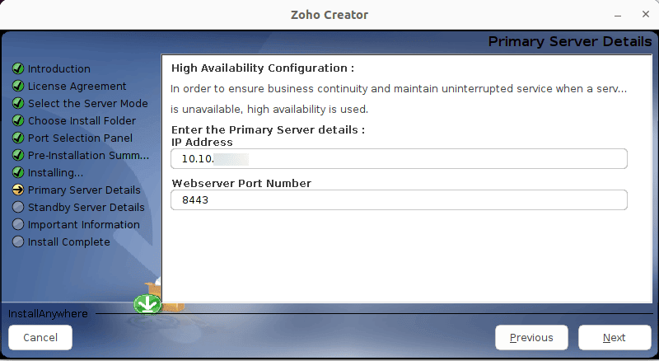Click the check icon for Choose Install Folder
The image size is (659, 361).
pos(18,120)
